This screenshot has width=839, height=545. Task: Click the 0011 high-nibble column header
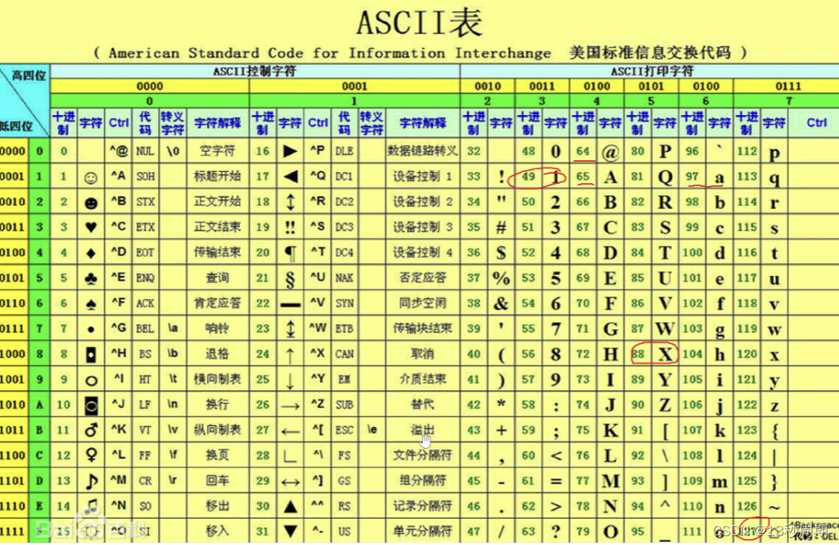[x=542, y=86]
